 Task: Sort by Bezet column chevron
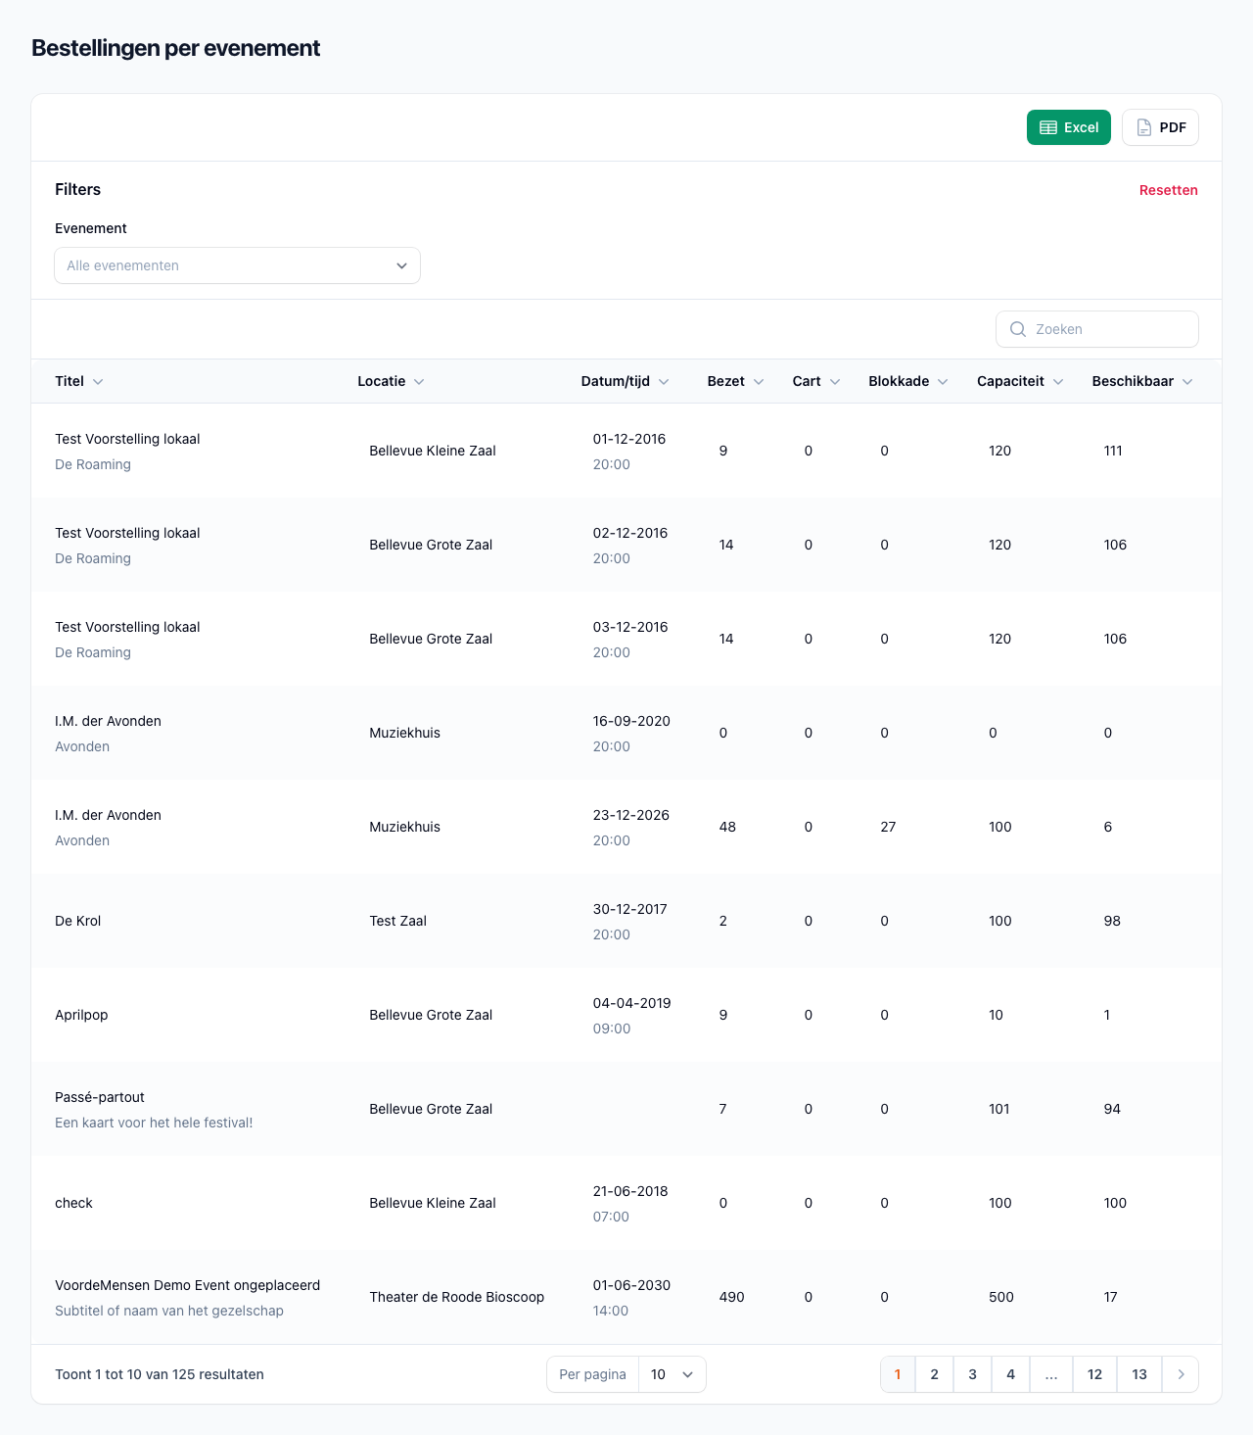coord(759,382)
